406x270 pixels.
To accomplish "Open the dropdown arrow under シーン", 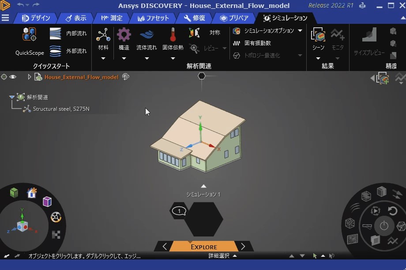I will tap(318, 59).
